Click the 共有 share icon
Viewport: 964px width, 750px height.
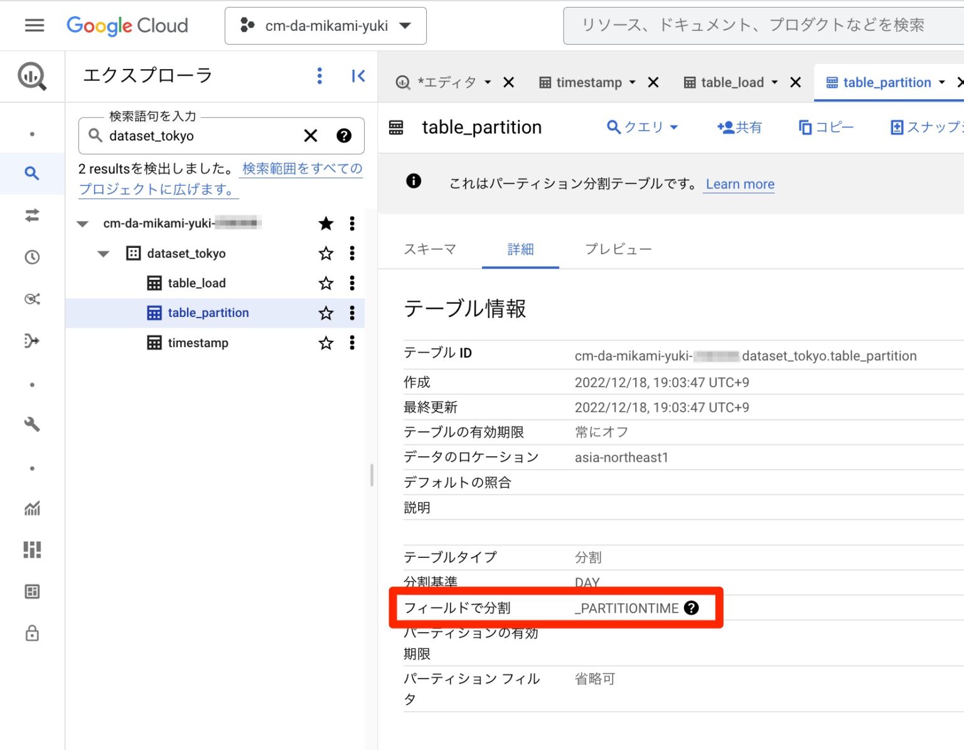click(726, 127)
